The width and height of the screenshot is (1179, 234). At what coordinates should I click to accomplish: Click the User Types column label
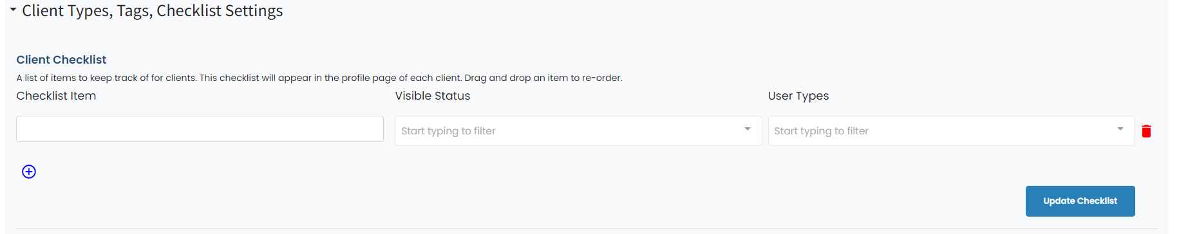pos(798,96)
